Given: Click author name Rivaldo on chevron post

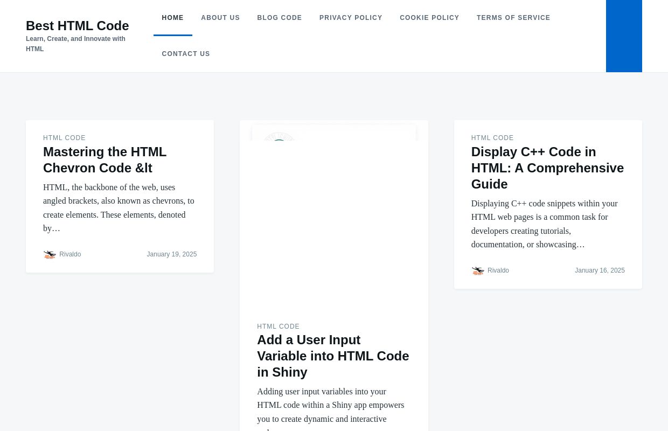Looking at the screenshot, I should tap(70, 254).
